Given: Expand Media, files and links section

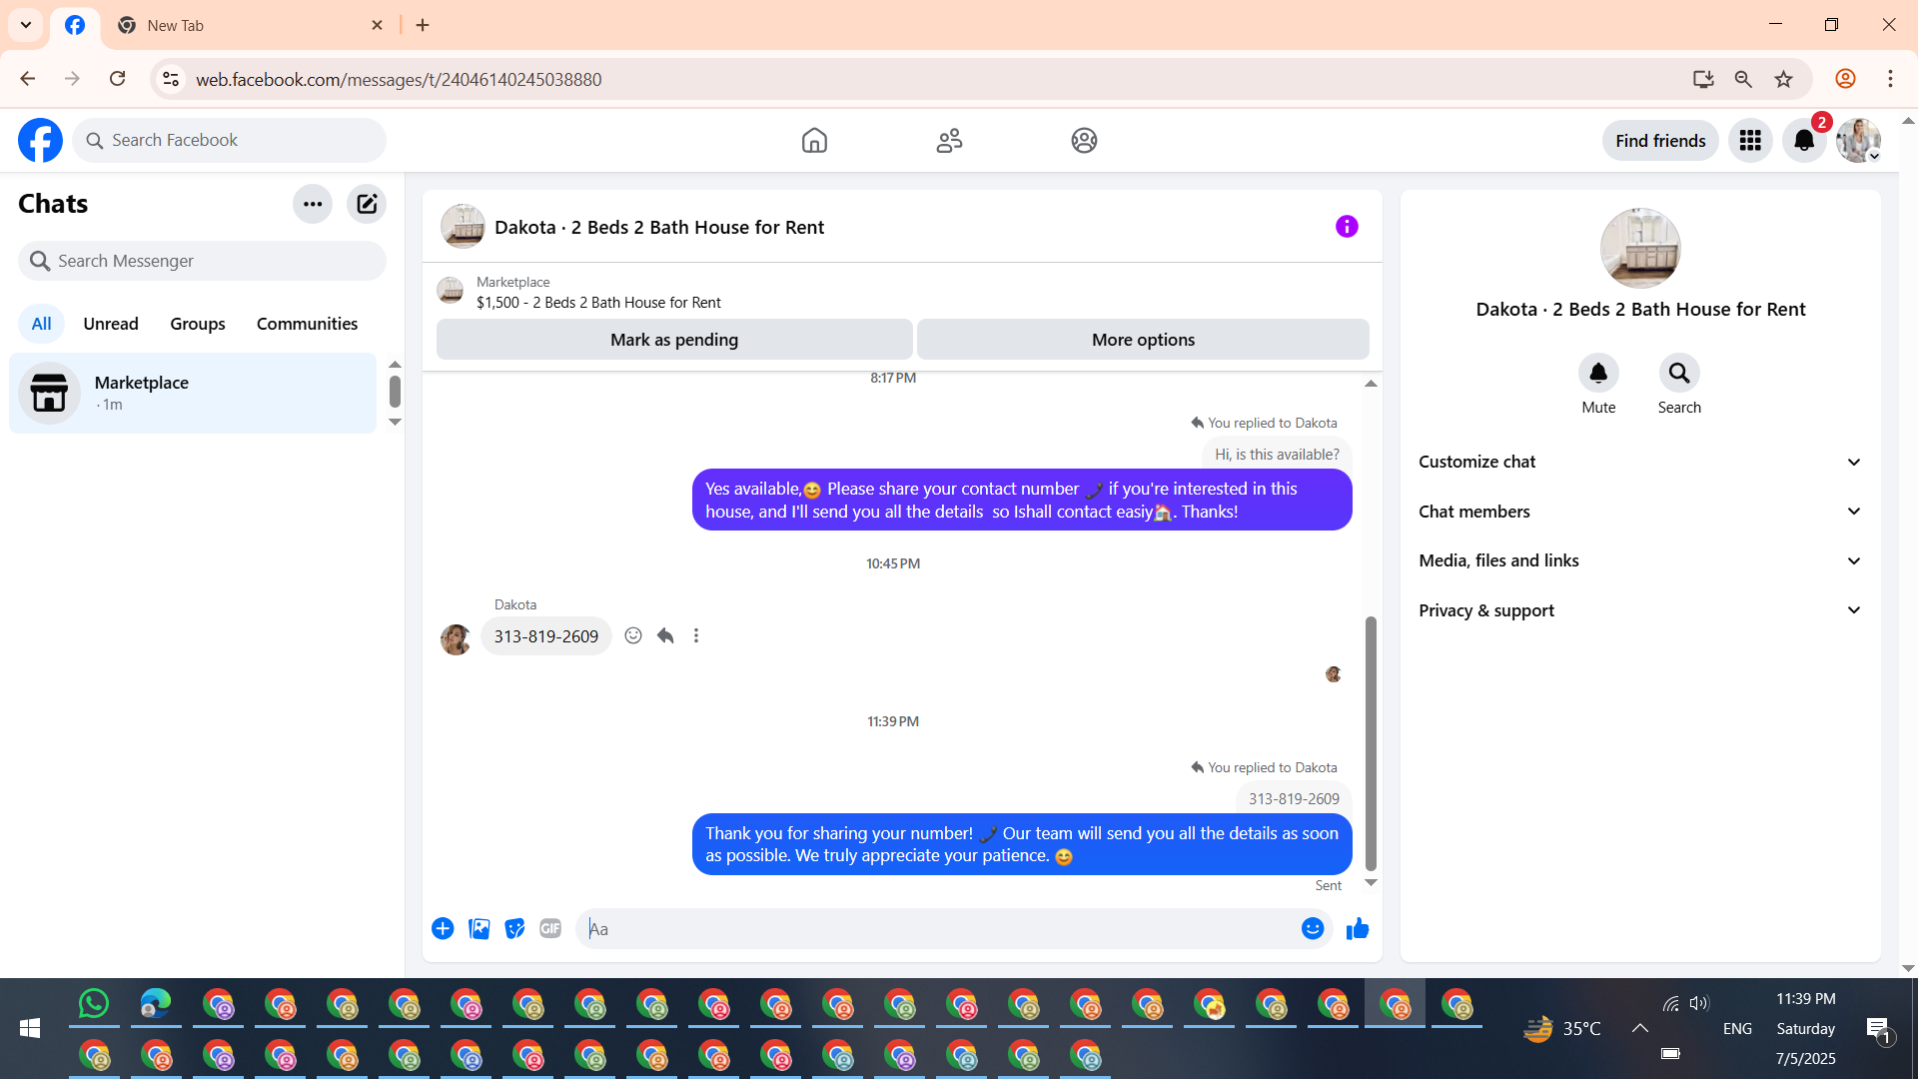Looking at the screenshot, I should (x=1640, y=560).
